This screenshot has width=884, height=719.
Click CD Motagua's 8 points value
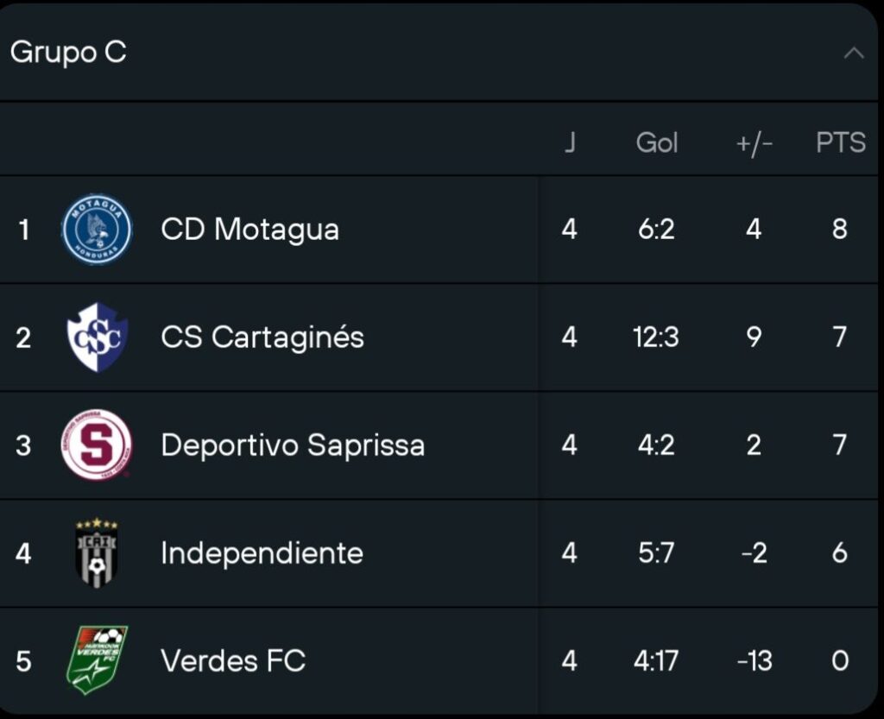tap(839, 230)
